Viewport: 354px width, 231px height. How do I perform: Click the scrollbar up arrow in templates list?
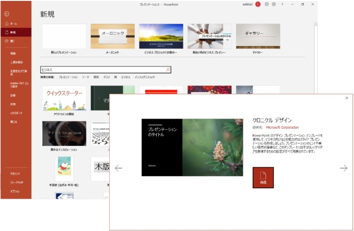click(316, 24)
